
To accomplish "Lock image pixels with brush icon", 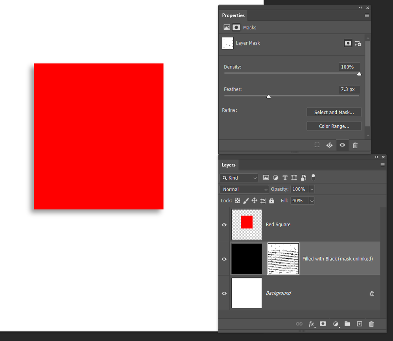I will 246,200.
